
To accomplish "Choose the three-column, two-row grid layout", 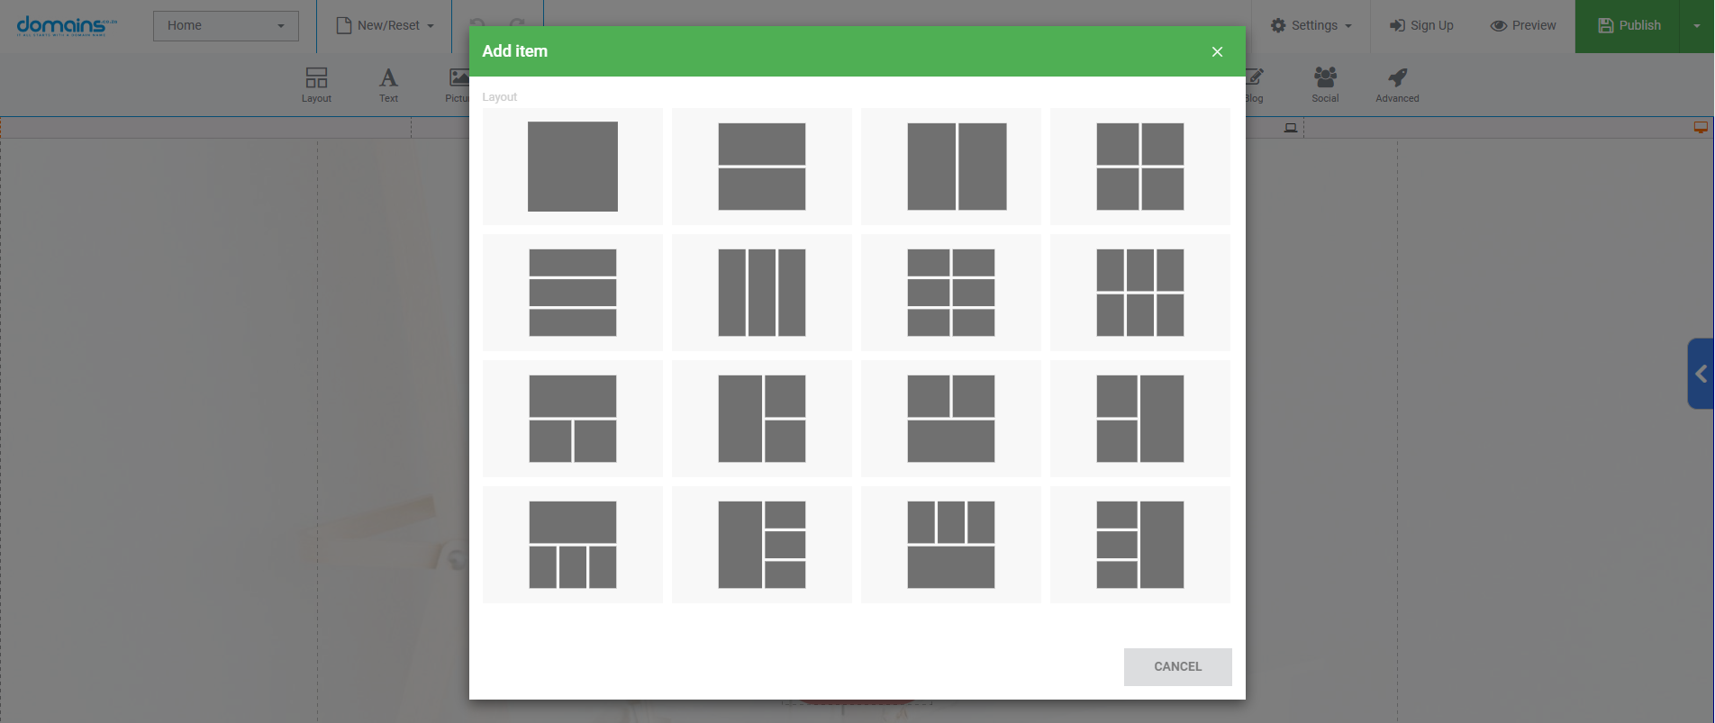I will [1139, 293].
